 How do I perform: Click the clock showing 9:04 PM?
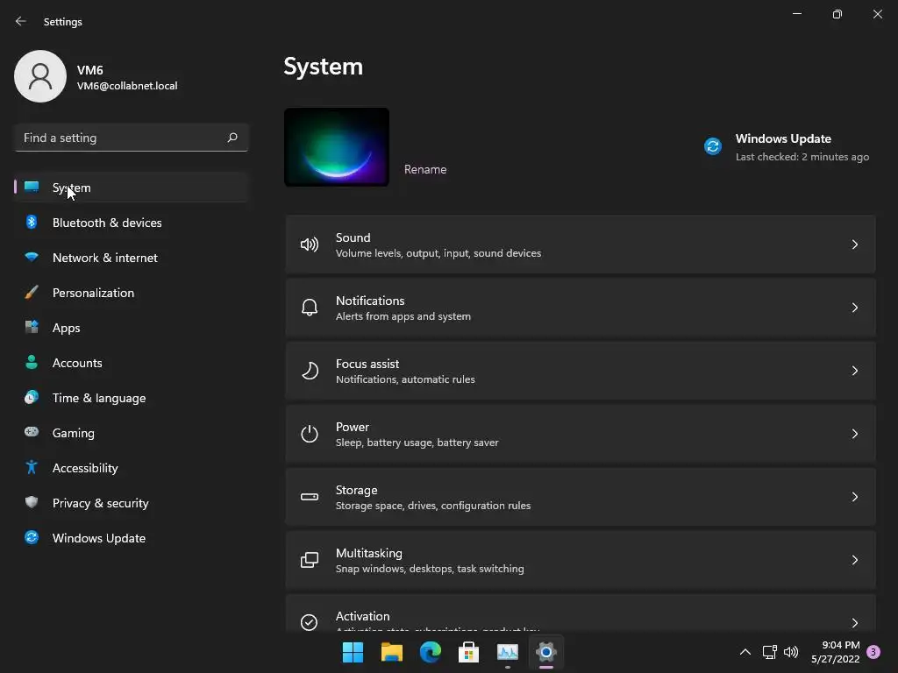[840, 645]
